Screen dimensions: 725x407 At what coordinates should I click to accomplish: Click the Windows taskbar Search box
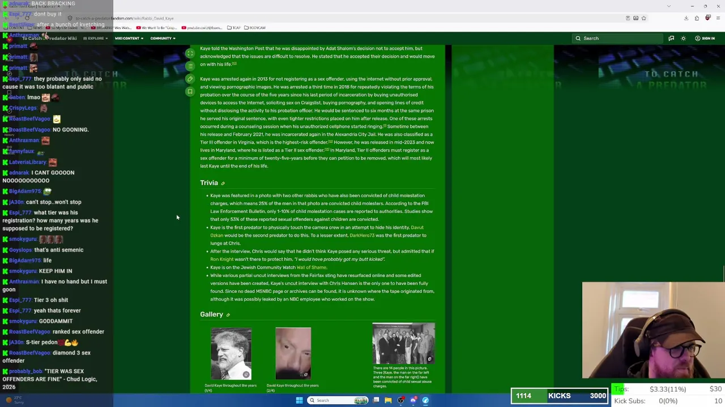338,400
